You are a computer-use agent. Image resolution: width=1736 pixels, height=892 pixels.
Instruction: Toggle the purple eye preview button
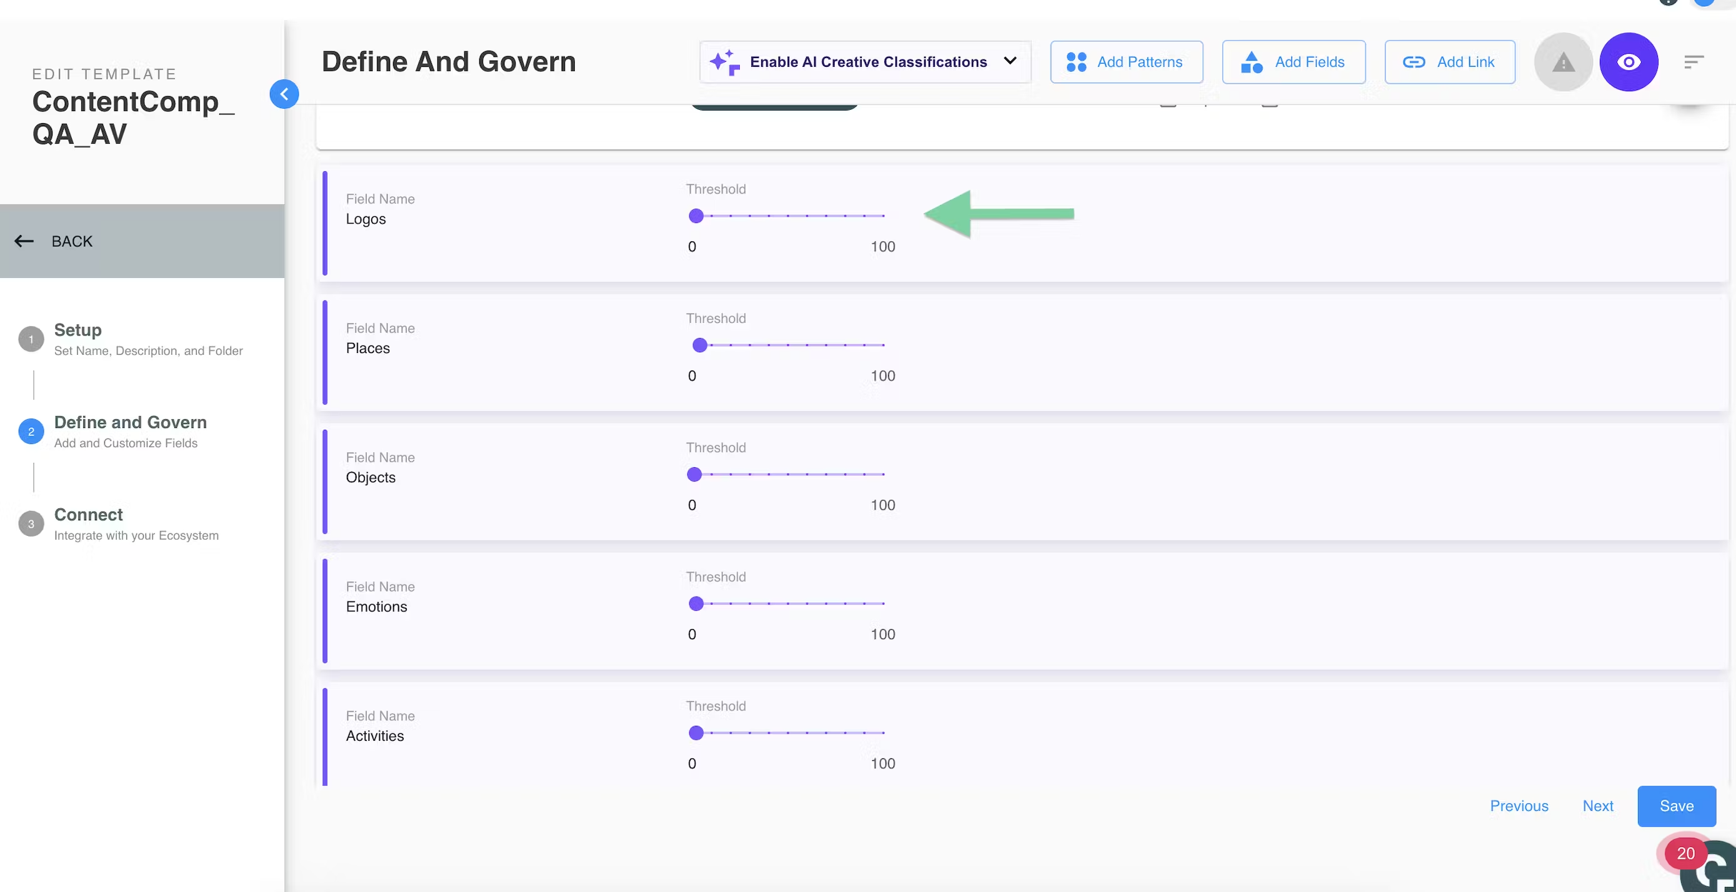tap(1628, 62)
